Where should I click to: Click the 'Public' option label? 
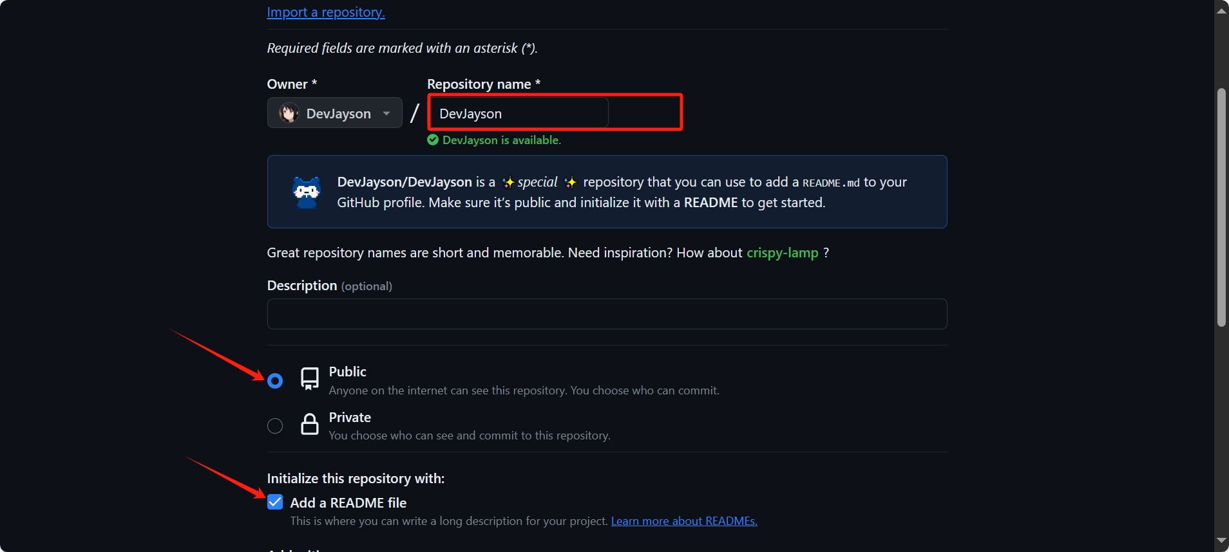[x=347, y=372]
